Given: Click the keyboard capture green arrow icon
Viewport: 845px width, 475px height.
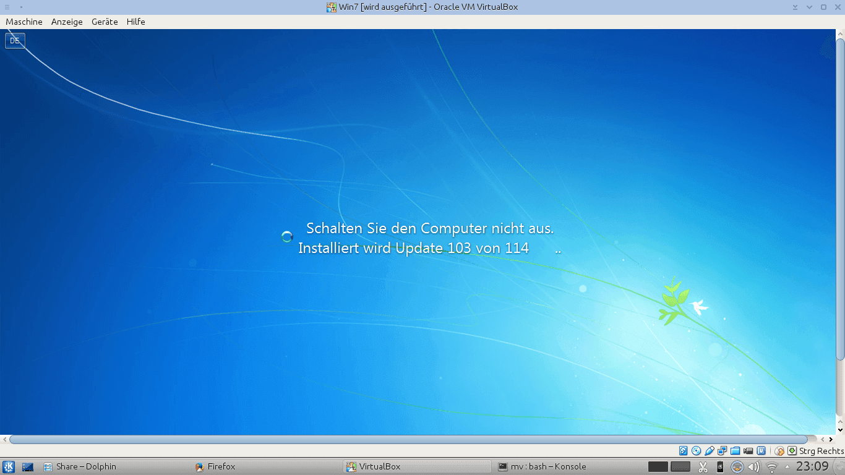Looking at the screenshot, I should click(792, 451).
